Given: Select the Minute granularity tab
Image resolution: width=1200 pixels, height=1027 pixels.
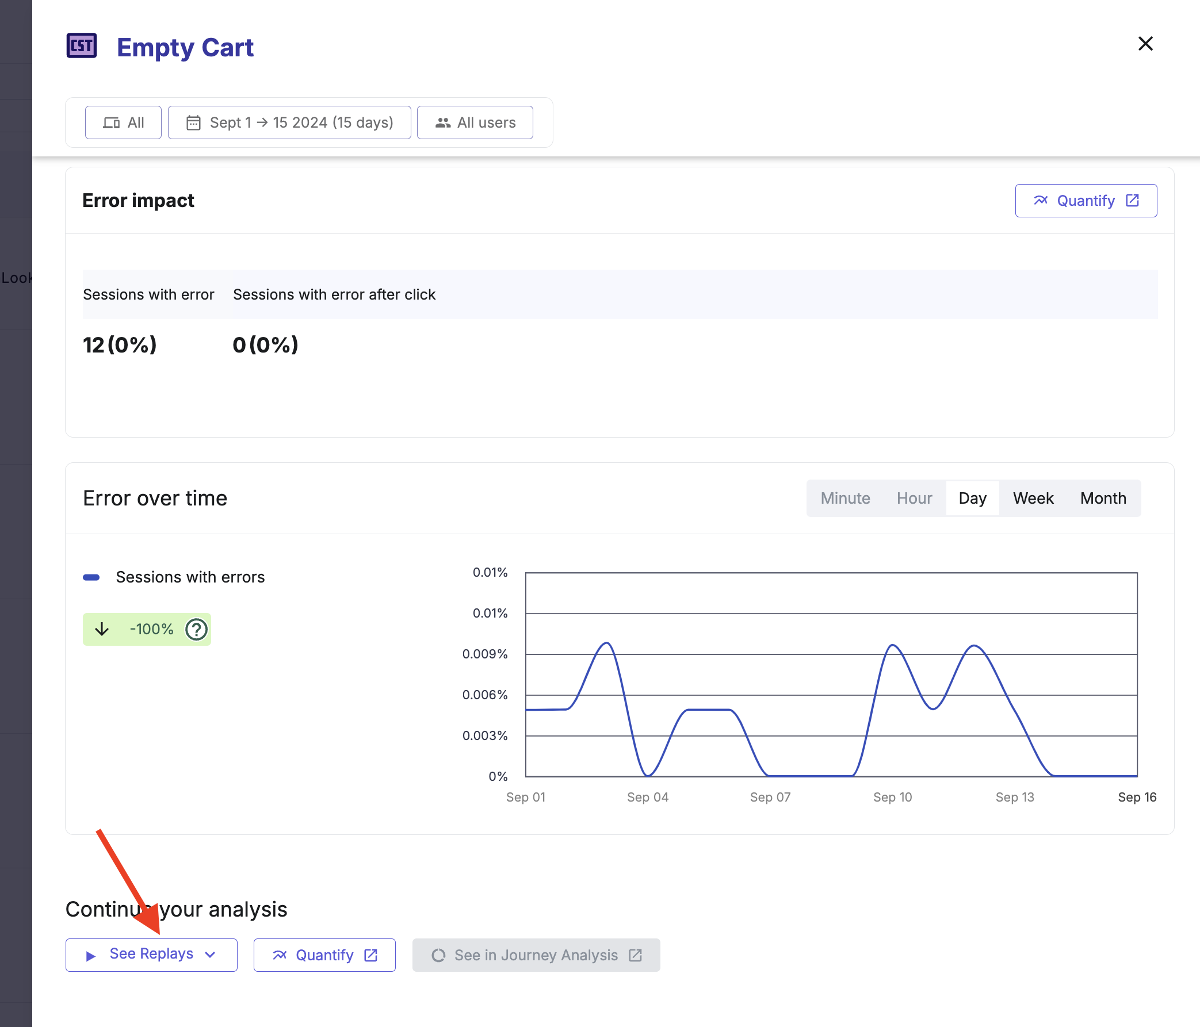Looking at the screenshot, I should coord(845,499).
